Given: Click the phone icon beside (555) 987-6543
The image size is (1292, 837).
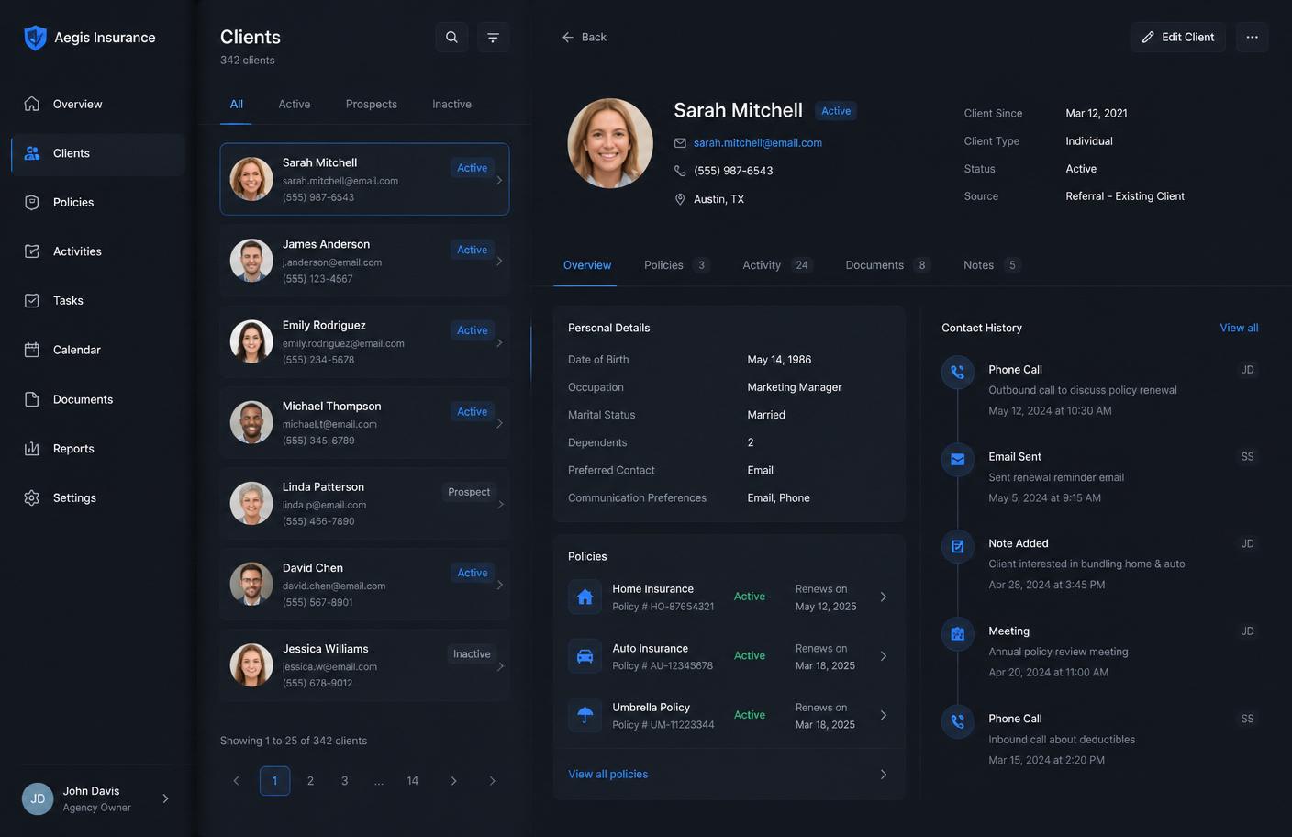Looking at the screenshot, I should pyautogui.click(x=680, y=171).
